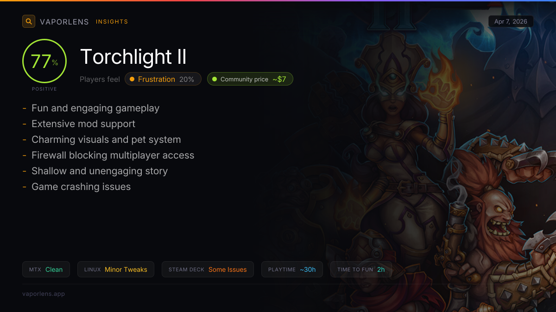Click the VAPORLENS brand name
Viewport: 556px width, 312px height.
tap(64, 22)
